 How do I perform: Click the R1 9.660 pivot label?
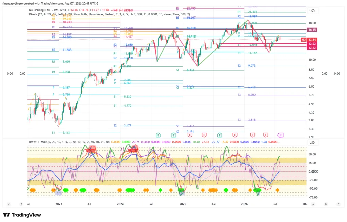coord(61,62)
